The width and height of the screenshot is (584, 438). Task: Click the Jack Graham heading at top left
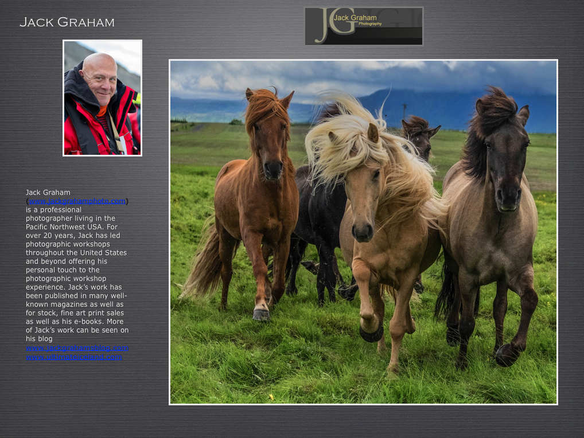coord(67,22)
